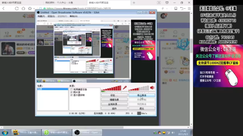Click the lightning speed-mode icon in browser
243x136 pixels.
[163, 8]
